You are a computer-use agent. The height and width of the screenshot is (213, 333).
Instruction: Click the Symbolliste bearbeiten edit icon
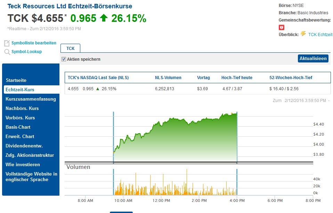(7, 43)
